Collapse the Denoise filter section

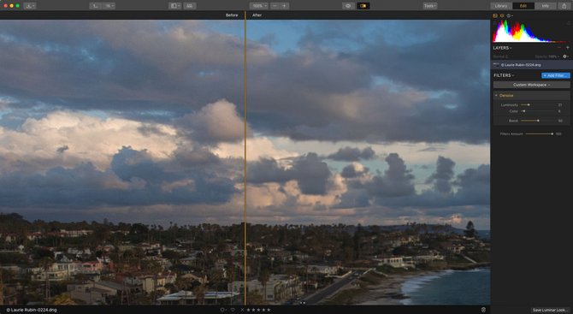496,96
